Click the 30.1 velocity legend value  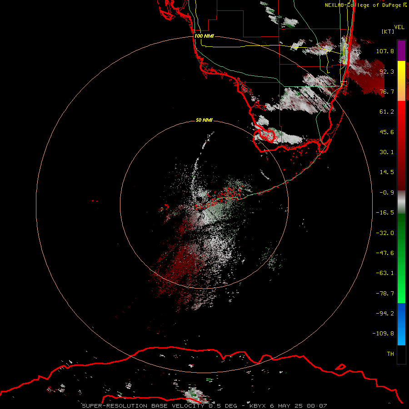click(x=387, y=152)
